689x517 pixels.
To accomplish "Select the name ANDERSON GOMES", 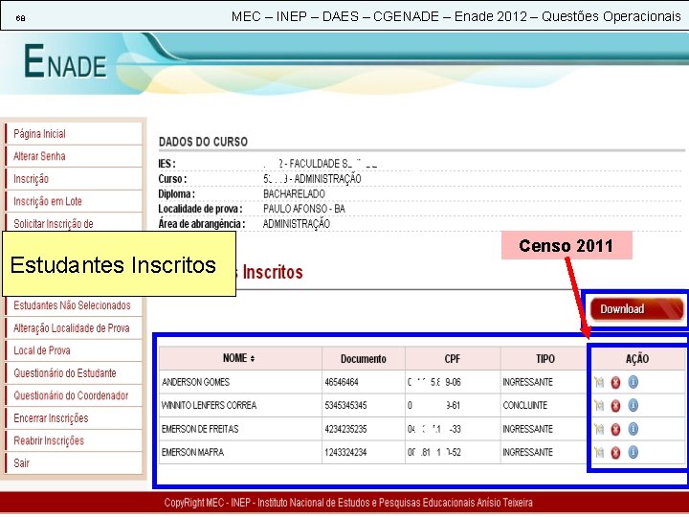I will click(195, 382).
